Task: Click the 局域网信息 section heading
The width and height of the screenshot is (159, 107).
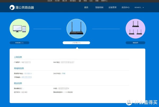Action: (x=19, y=68)
